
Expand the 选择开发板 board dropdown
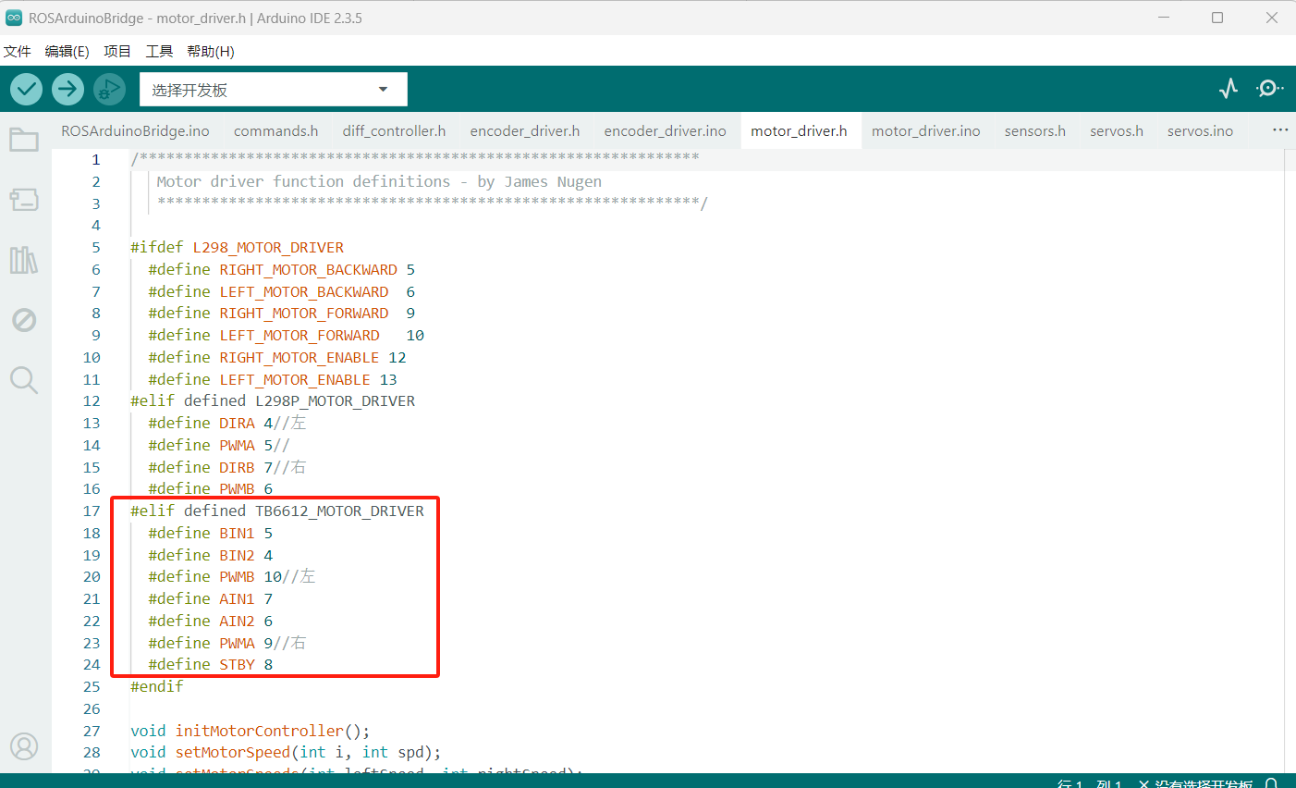click(273, 90)
